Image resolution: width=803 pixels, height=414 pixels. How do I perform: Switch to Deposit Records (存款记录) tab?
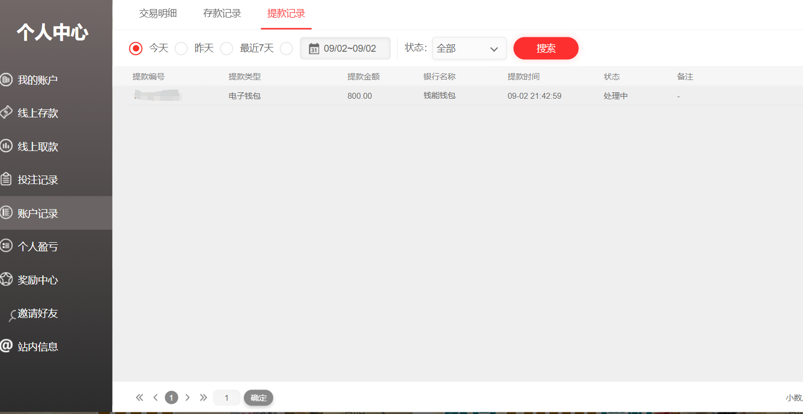(222, 14)
